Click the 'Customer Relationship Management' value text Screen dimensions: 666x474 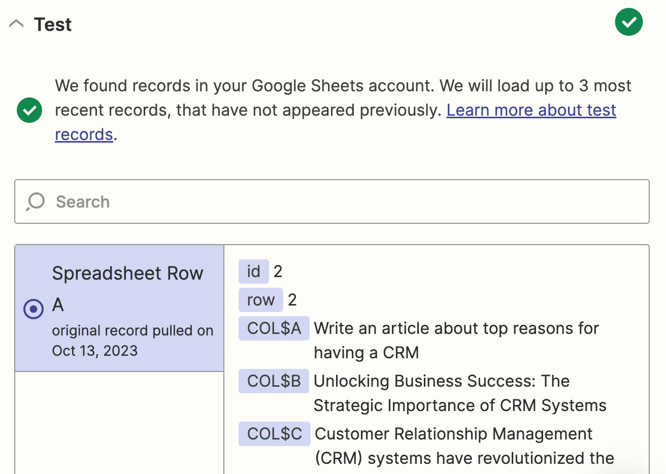click(x=453, y=434)
